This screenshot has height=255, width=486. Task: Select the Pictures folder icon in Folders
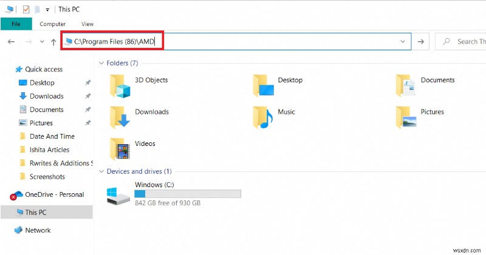[x=406, y=117]
